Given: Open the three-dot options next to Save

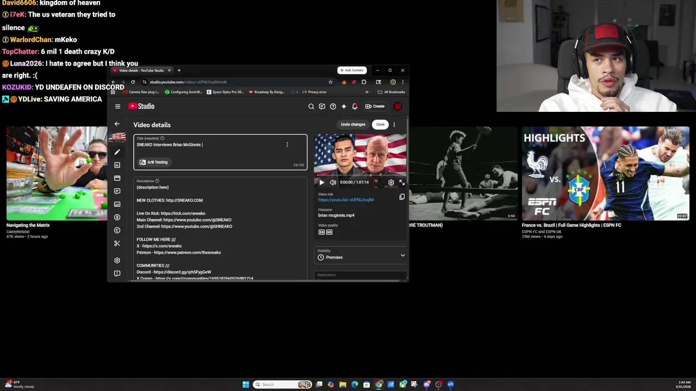Looking at the screenshot, I should tap(394, 124).
